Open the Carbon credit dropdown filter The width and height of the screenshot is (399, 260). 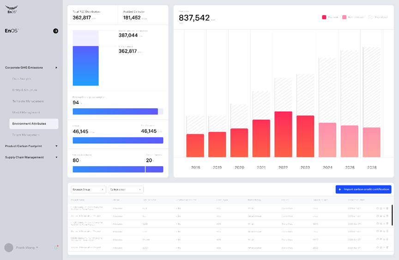click(x=126, y=189)
